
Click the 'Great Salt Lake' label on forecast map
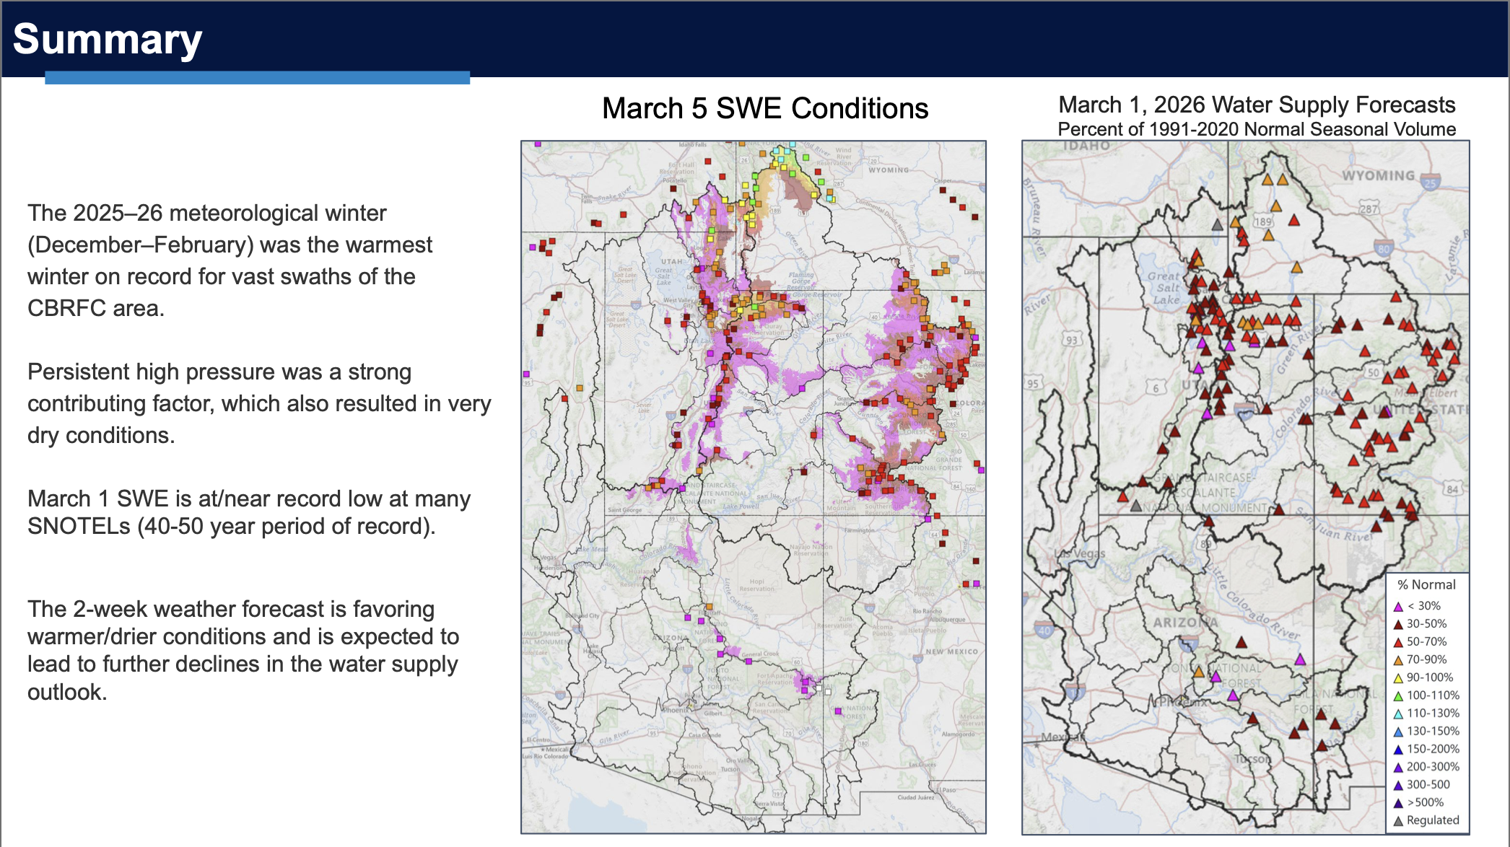1164,287
